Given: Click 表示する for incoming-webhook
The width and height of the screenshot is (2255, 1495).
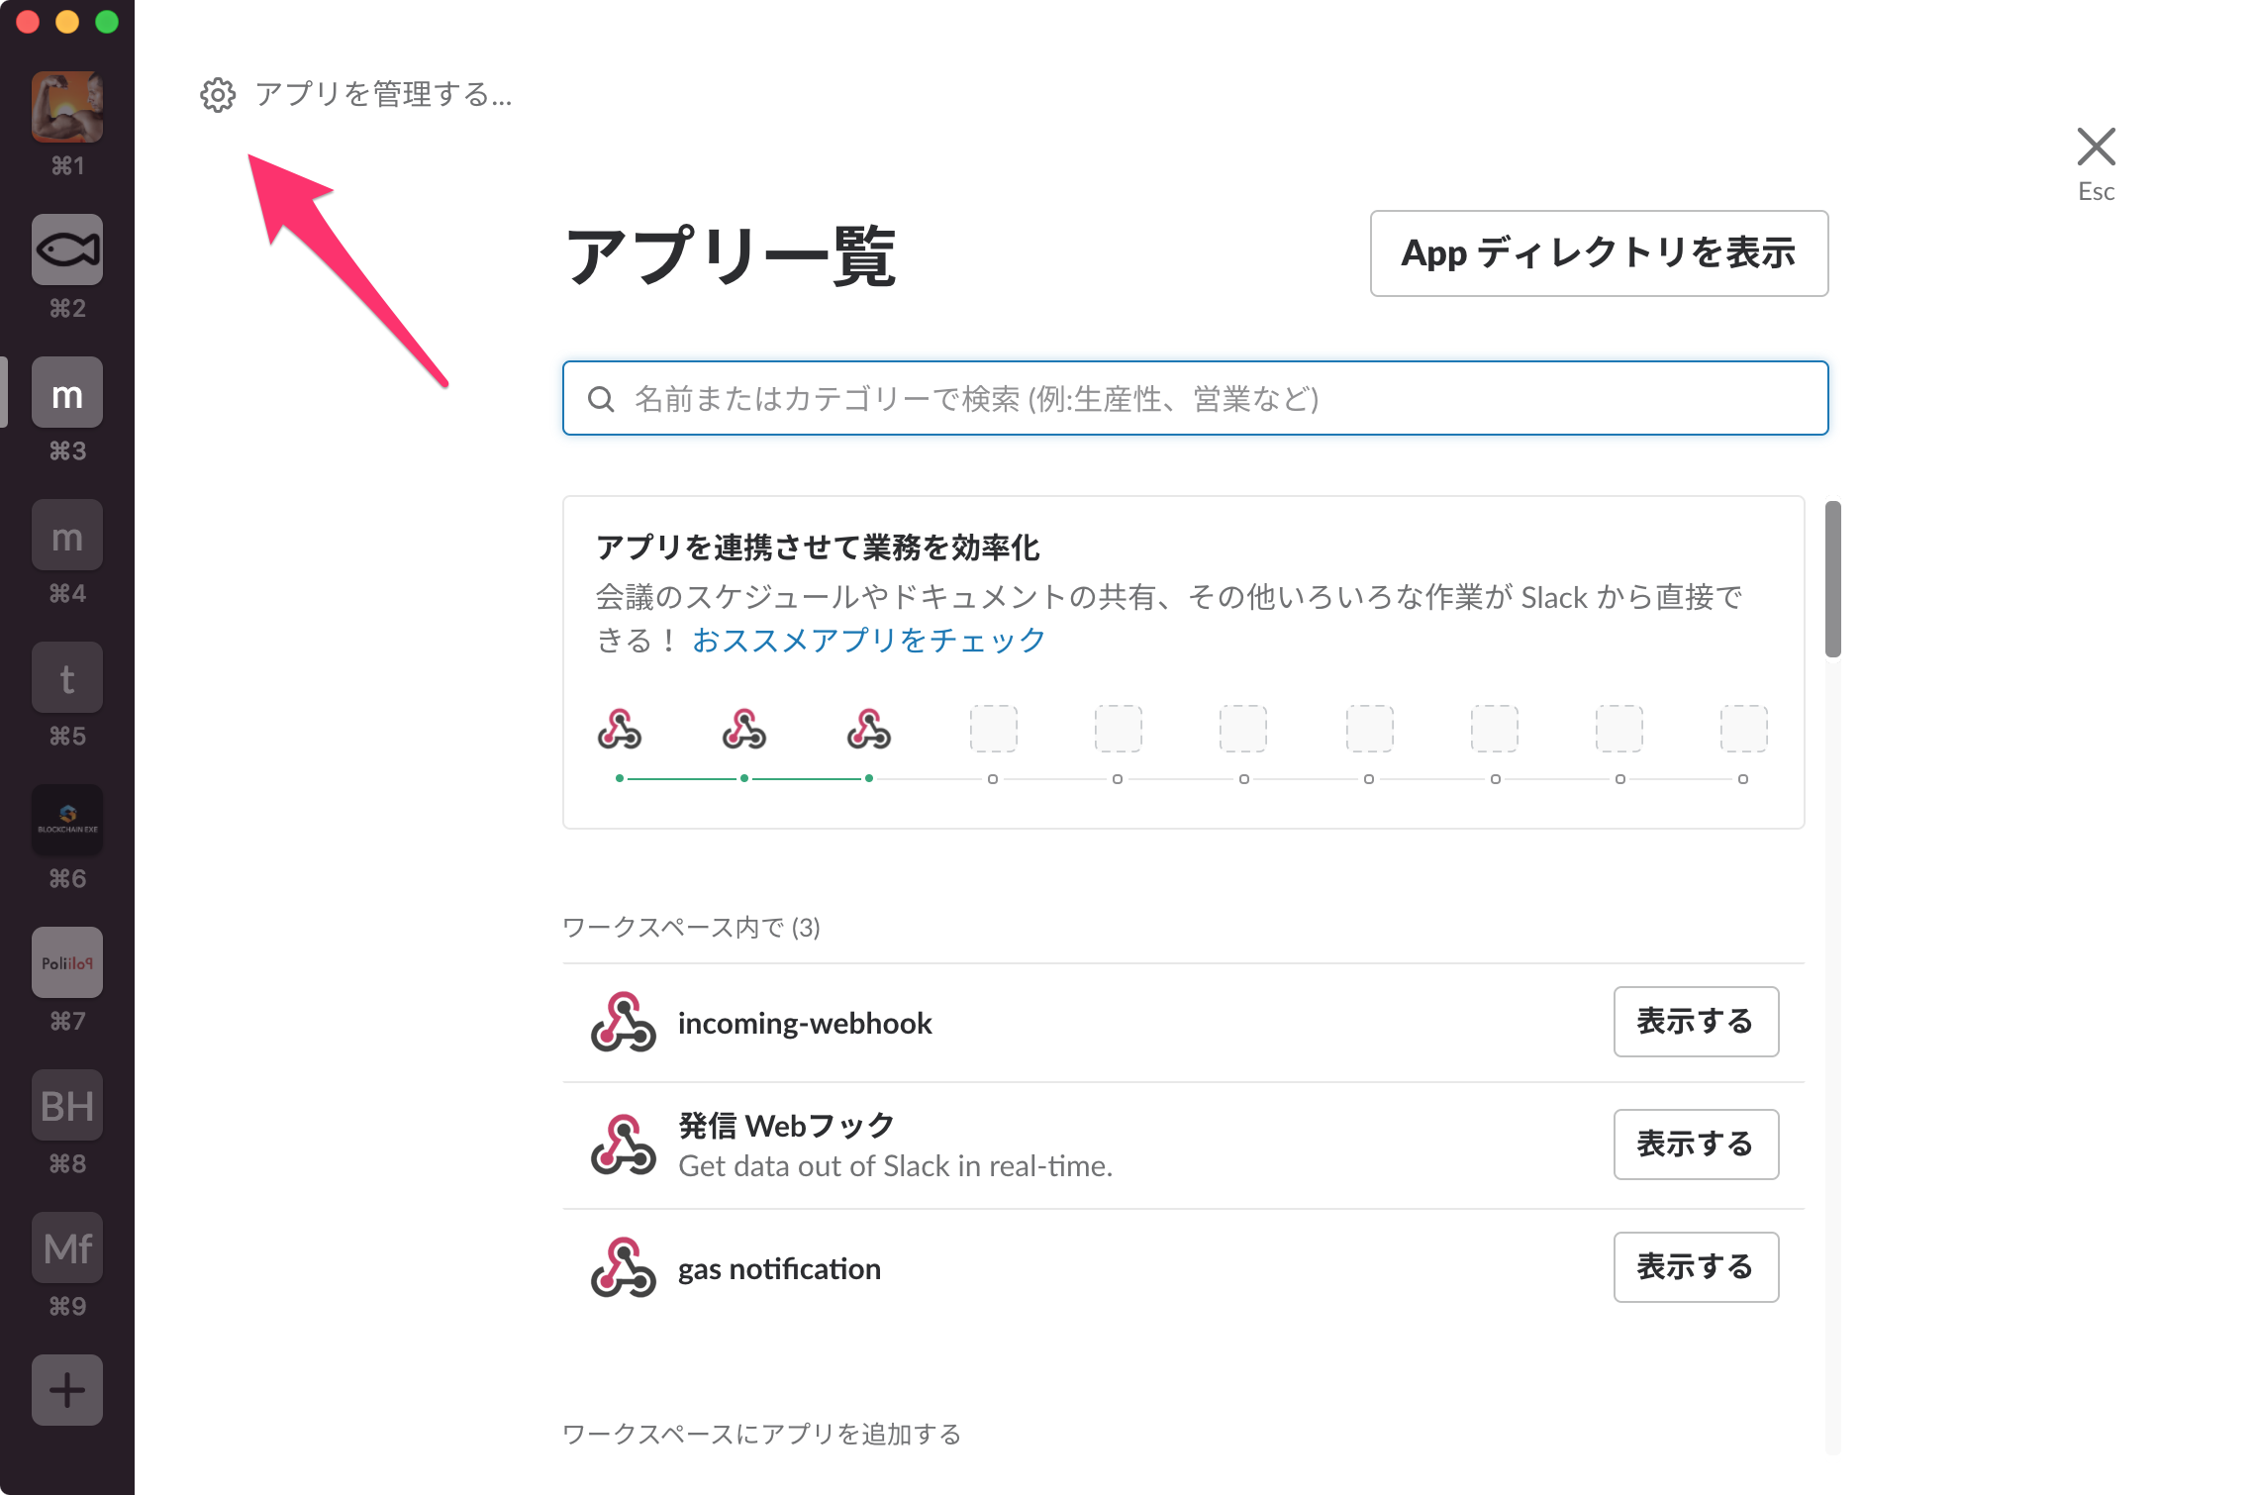Looking at the screenshot, I should 1695,1022.
